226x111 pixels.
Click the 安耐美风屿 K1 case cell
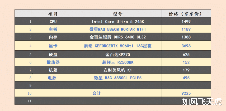(x=117, y=70)
